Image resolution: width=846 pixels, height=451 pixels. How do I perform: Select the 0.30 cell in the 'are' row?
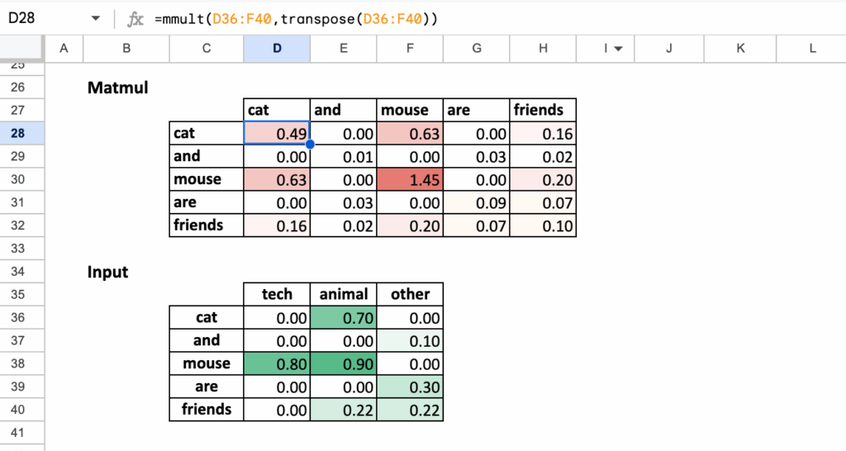pos(410,387)
